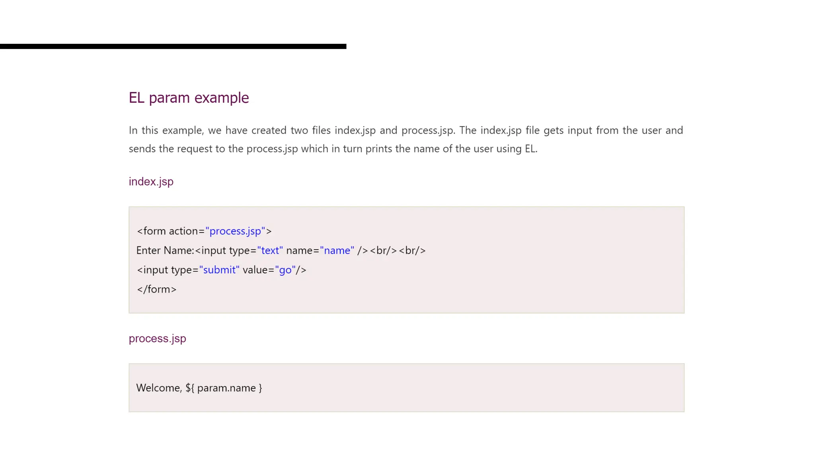Click the 'process.jsp' section heading
This screenshot has height=459, width=815.
157,338
